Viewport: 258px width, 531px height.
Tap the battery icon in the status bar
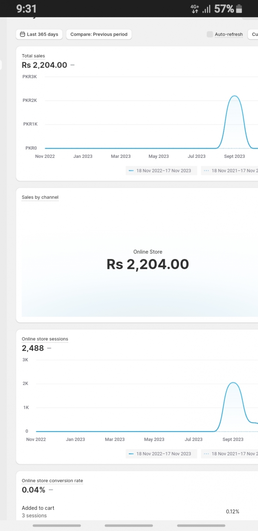pos(239,8)
